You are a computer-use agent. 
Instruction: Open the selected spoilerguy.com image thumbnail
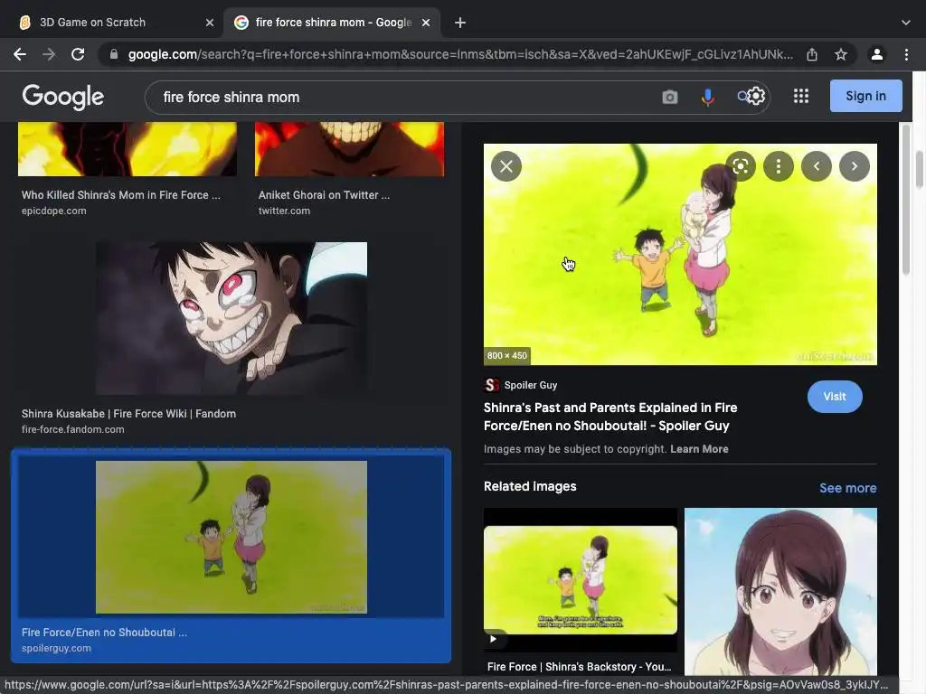[x=231, y=537]
